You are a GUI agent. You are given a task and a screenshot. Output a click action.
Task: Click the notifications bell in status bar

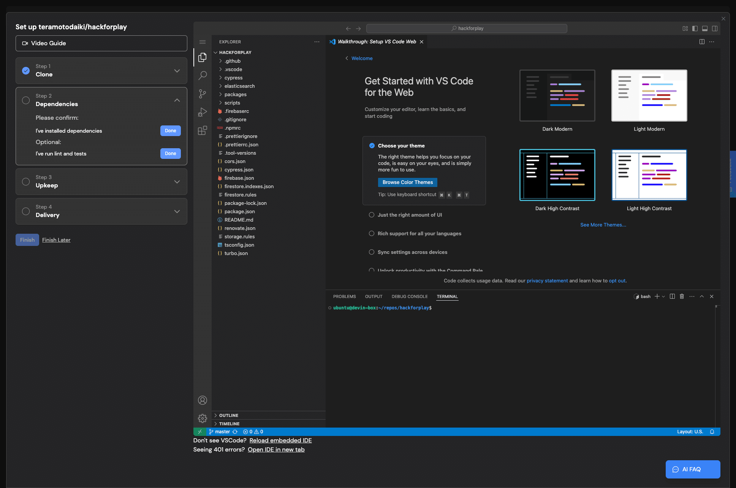click(x=712, y=432)
